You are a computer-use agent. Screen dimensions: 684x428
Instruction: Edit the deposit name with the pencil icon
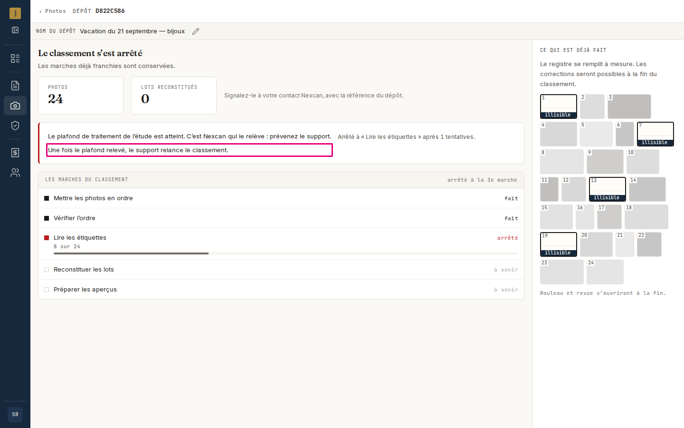(x=196, y=31)
